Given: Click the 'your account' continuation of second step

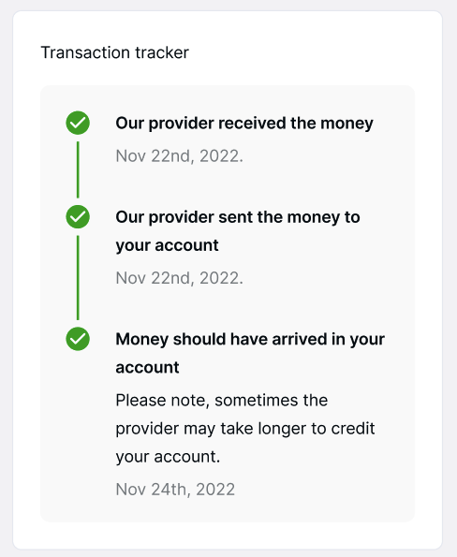Looking at the screenshot, I should point(167,246).
